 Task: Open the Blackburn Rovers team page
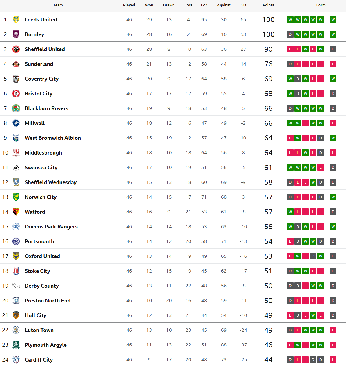coord(46,108)
